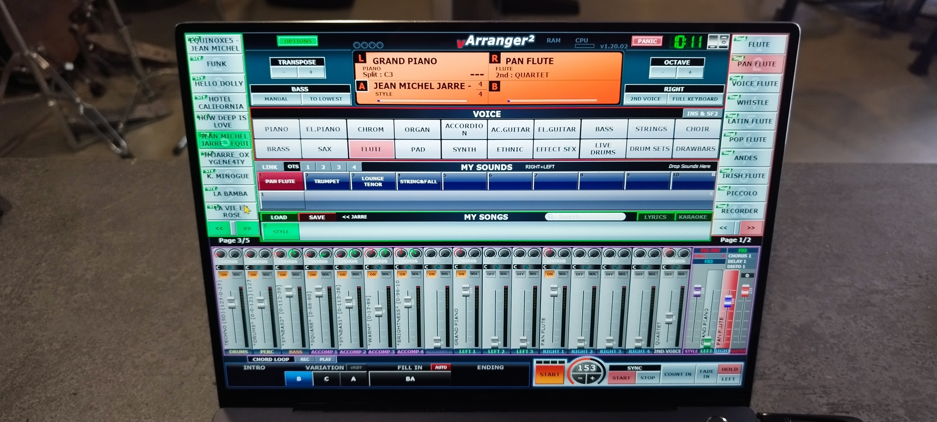Open the screen layout icon beside the timer
Viewport: 937px width, 422px height.
pyautogui.click(x=718, y=42)
